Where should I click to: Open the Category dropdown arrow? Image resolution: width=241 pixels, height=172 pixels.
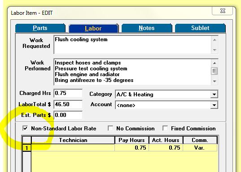click(x=214, y=95)
